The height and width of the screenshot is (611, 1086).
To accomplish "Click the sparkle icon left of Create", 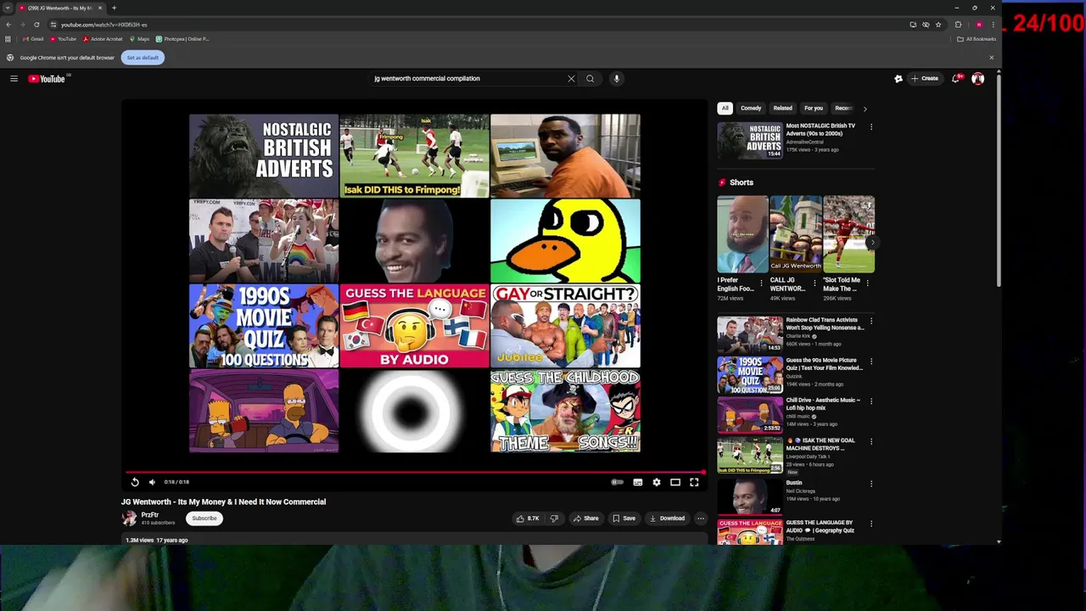I will 898,79.
